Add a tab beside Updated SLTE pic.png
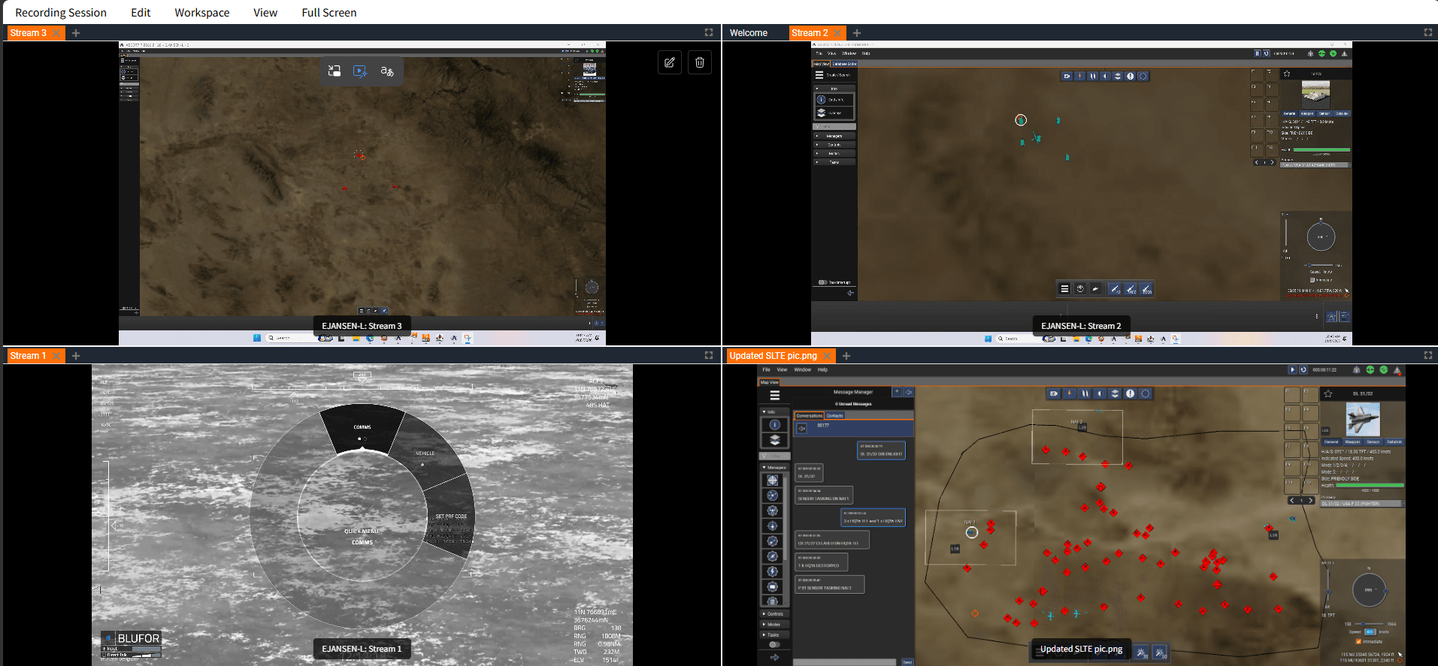 [846, 356]
